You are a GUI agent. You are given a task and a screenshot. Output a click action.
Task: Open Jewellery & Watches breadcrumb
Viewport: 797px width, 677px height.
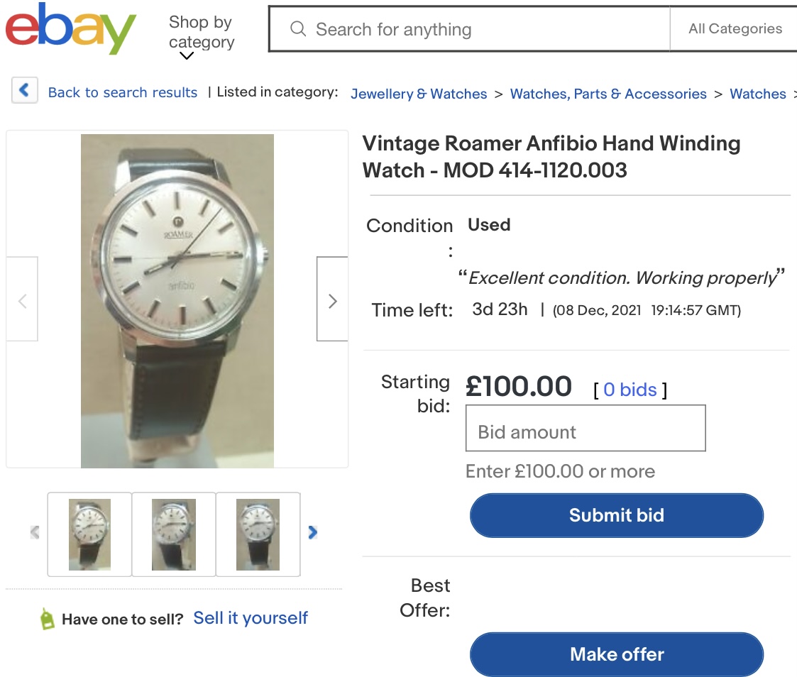click(419, 94)
